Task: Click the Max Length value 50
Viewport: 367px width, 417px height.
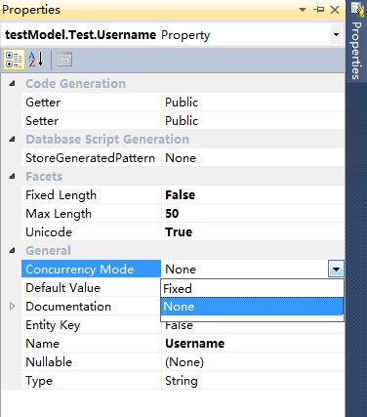Action: coord(172,214)
